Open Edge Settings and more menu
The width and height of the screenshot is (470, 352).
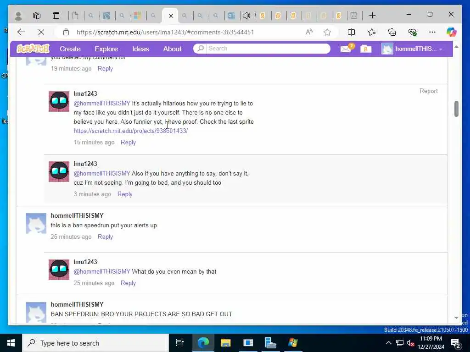[432, 32]
